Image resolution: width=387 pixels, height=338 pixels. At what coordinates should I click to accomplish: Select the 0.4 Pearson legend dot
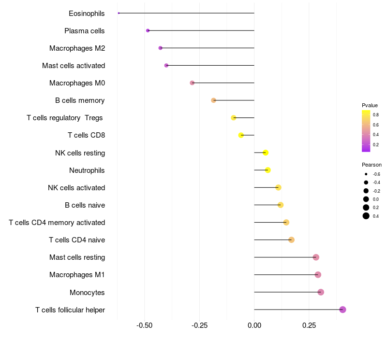366,216
